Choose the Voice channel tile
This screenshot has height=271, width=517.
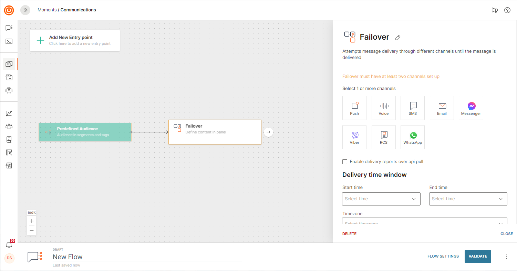[384, 108]
